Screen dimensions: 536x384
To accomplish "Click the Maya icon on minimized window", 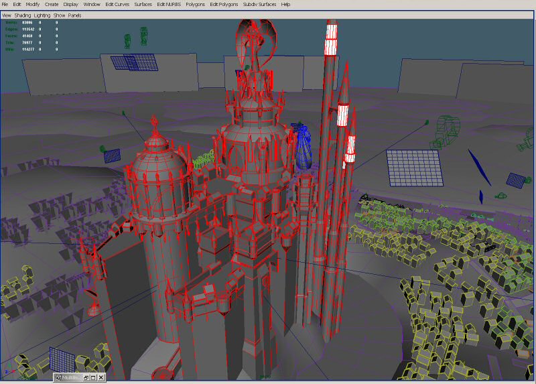I will [58, 378].
